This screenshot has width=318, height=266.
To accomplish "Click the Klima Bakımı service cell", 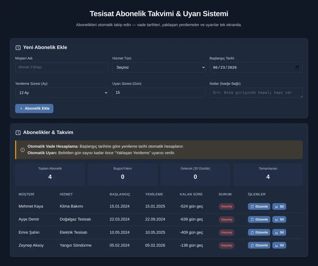I will click(72, 206).
